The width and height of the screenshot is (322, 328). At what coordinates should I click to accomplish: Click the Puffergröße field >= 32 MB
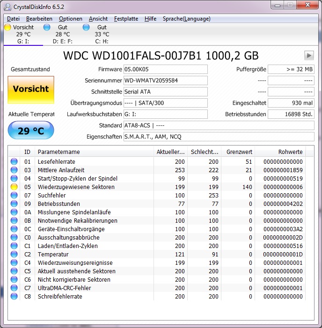tap(291, 69)
